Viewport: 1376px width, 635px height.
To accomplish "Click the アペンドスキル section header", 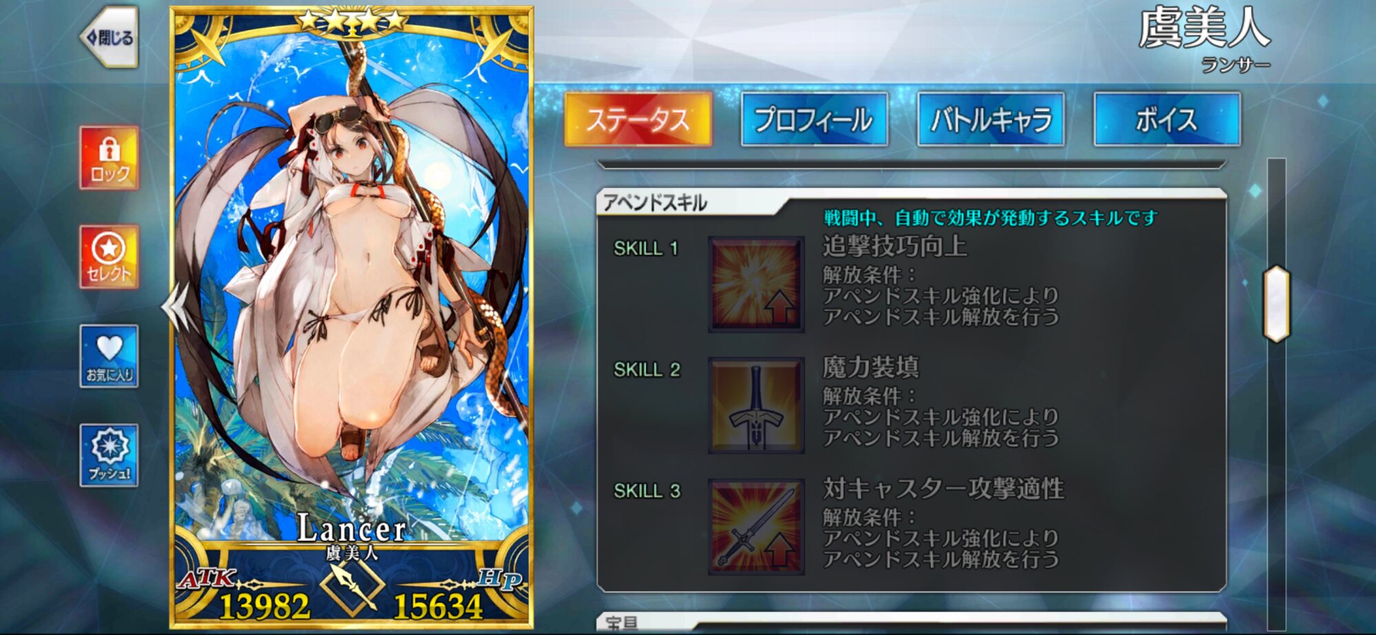I will coord(655,203).
